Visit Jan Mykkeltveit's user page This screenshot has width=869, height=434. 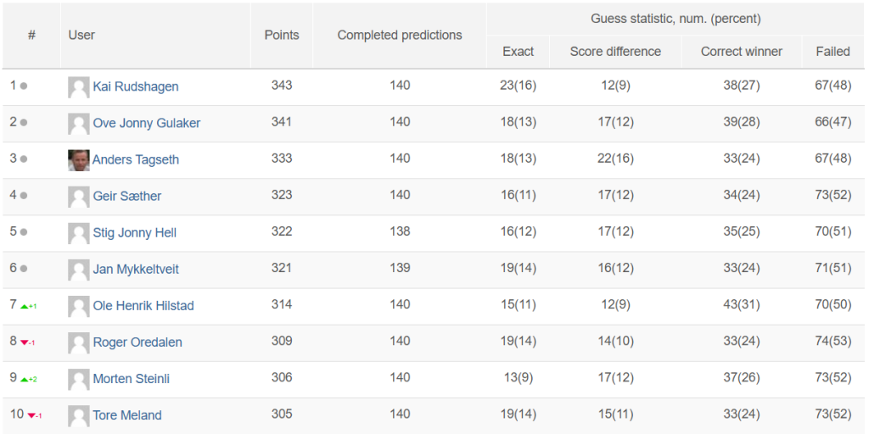[136, 269]
